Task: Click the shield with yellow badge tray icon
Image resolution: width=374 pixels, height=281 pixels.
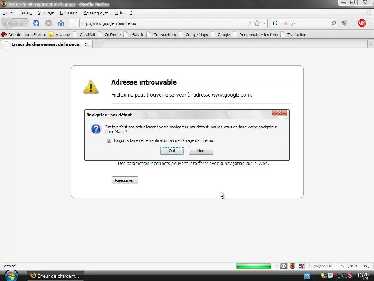Action: coord(324,276)
